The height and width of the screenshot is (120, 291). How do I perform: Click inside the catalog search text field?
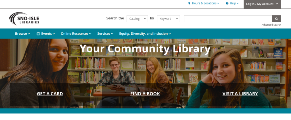coord(228,19)
